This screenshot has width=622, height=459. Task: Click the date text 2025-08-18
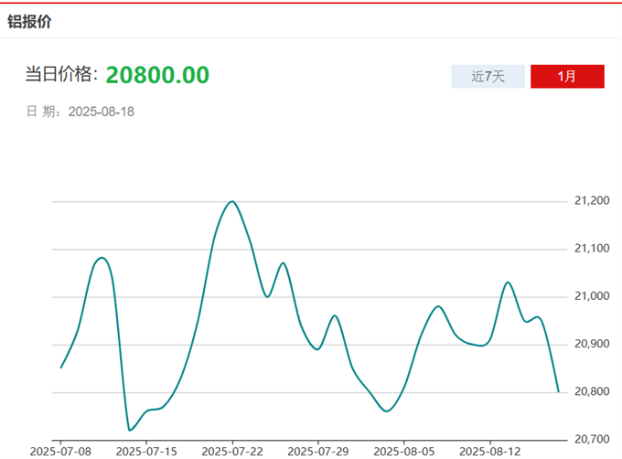coord(102,112)
